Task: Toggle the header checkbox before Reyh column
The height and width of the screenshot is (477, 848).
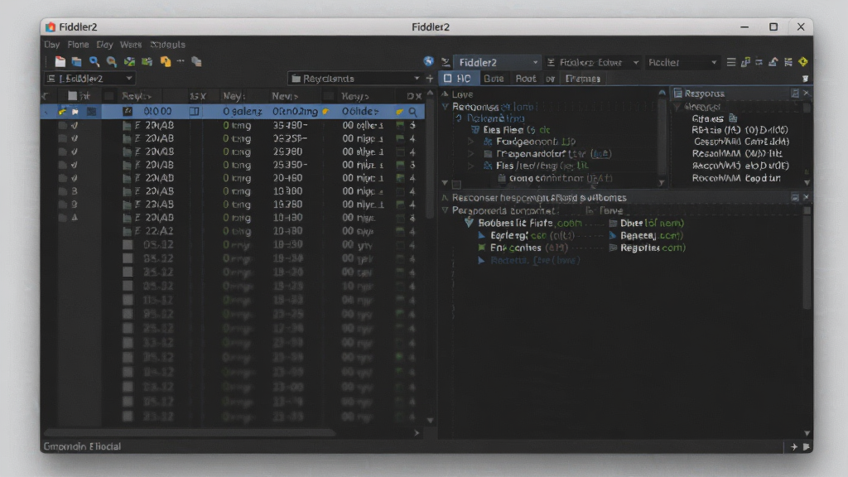Action: pyautogui.click(x=109, y=96)
